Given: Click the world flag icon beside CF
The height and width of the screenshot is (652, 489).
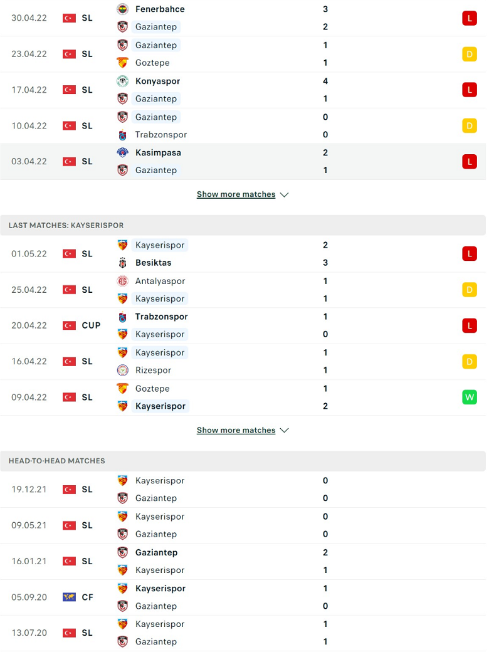Looking at the screenshot, I should (x=69, y=597).
